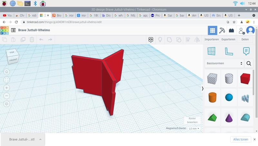
Task: Collapse the shapes panel arrow
Action: click(203, 89)
